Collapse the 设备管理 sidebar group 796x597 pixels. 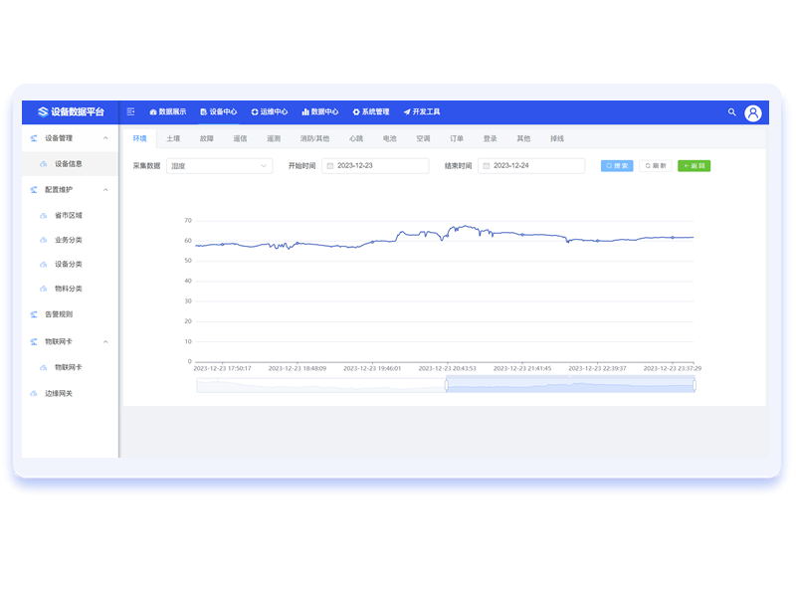(106, 138)
